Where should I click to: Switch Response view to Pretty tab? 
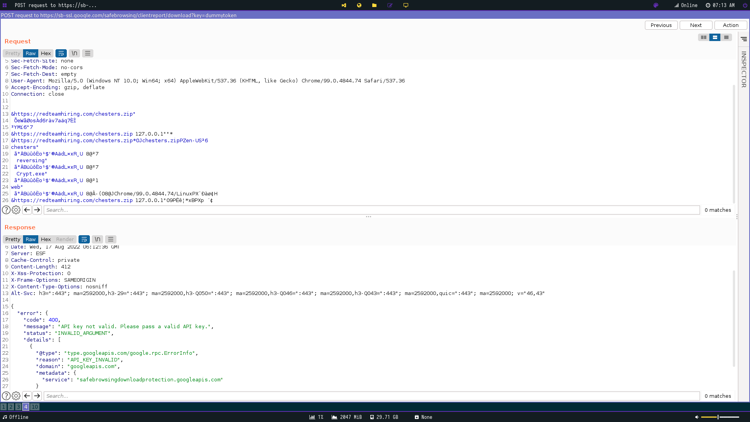(12, 239)
